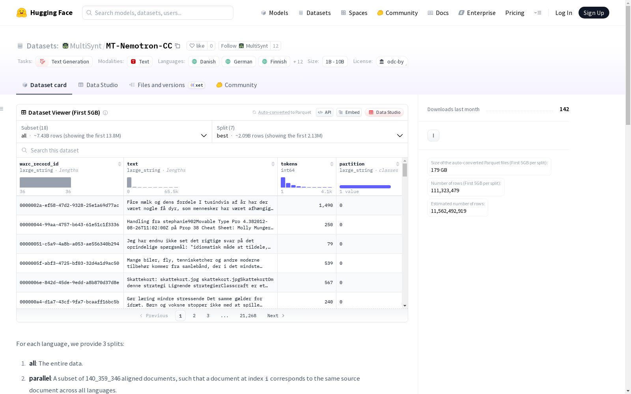The image size is (631, 394).
Task: Copy dataset name with the copy icon
Action: pos(178,46)
